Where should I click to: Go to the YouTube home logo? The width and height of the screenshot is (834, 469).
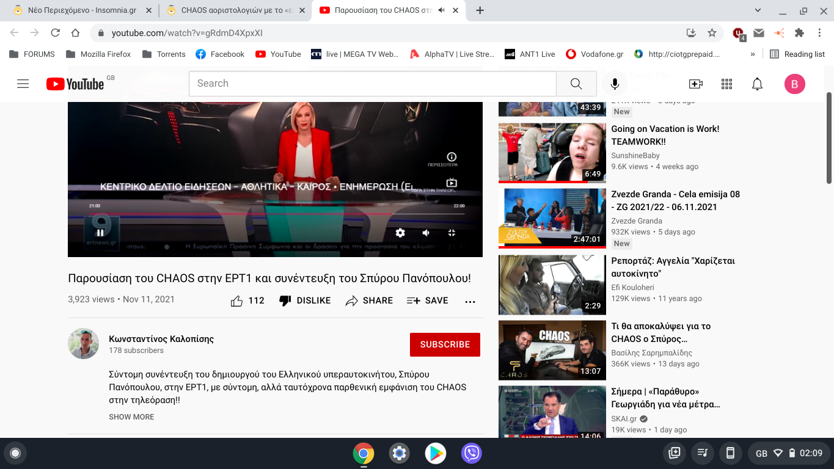pos(75,84)
